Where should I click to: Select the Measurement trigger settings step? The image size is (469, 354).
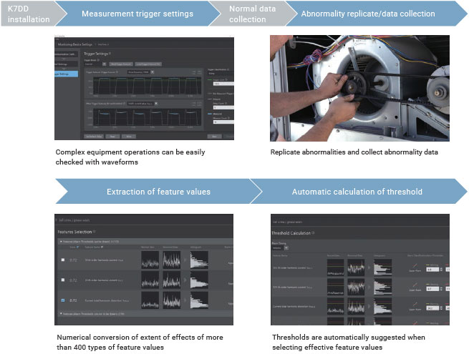pos(137,14)
